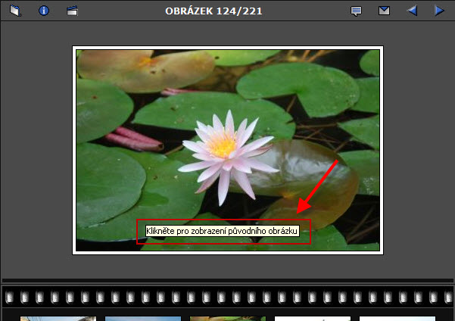Send image via the envelope e-mail icon
Screen dimensions: 455x321
pos(384,11)
